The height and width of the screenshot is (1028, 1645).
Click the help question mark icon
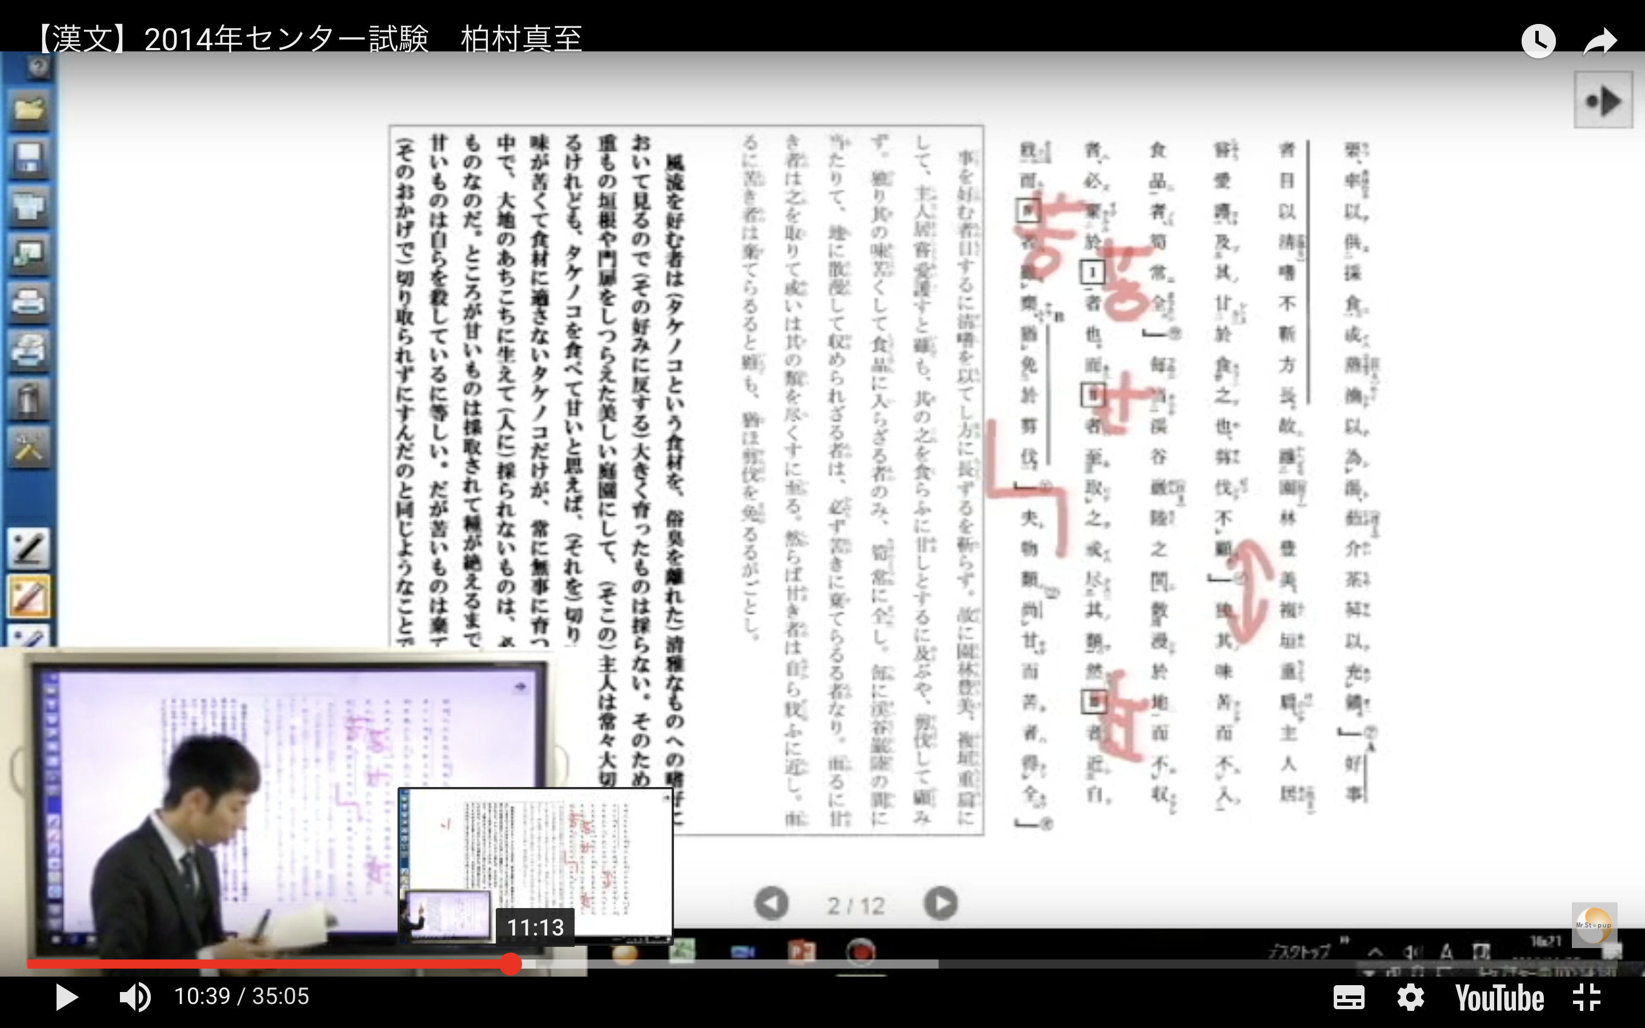tap(39, 67)
